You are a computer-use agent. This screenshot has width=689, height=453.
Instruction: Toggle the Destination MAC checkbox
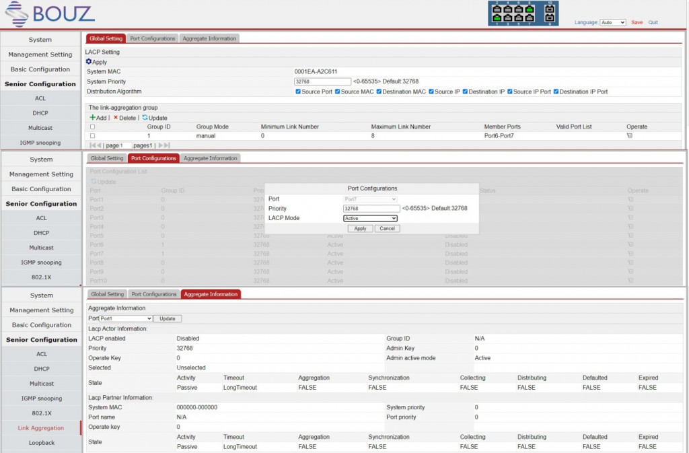coord(379,92)
